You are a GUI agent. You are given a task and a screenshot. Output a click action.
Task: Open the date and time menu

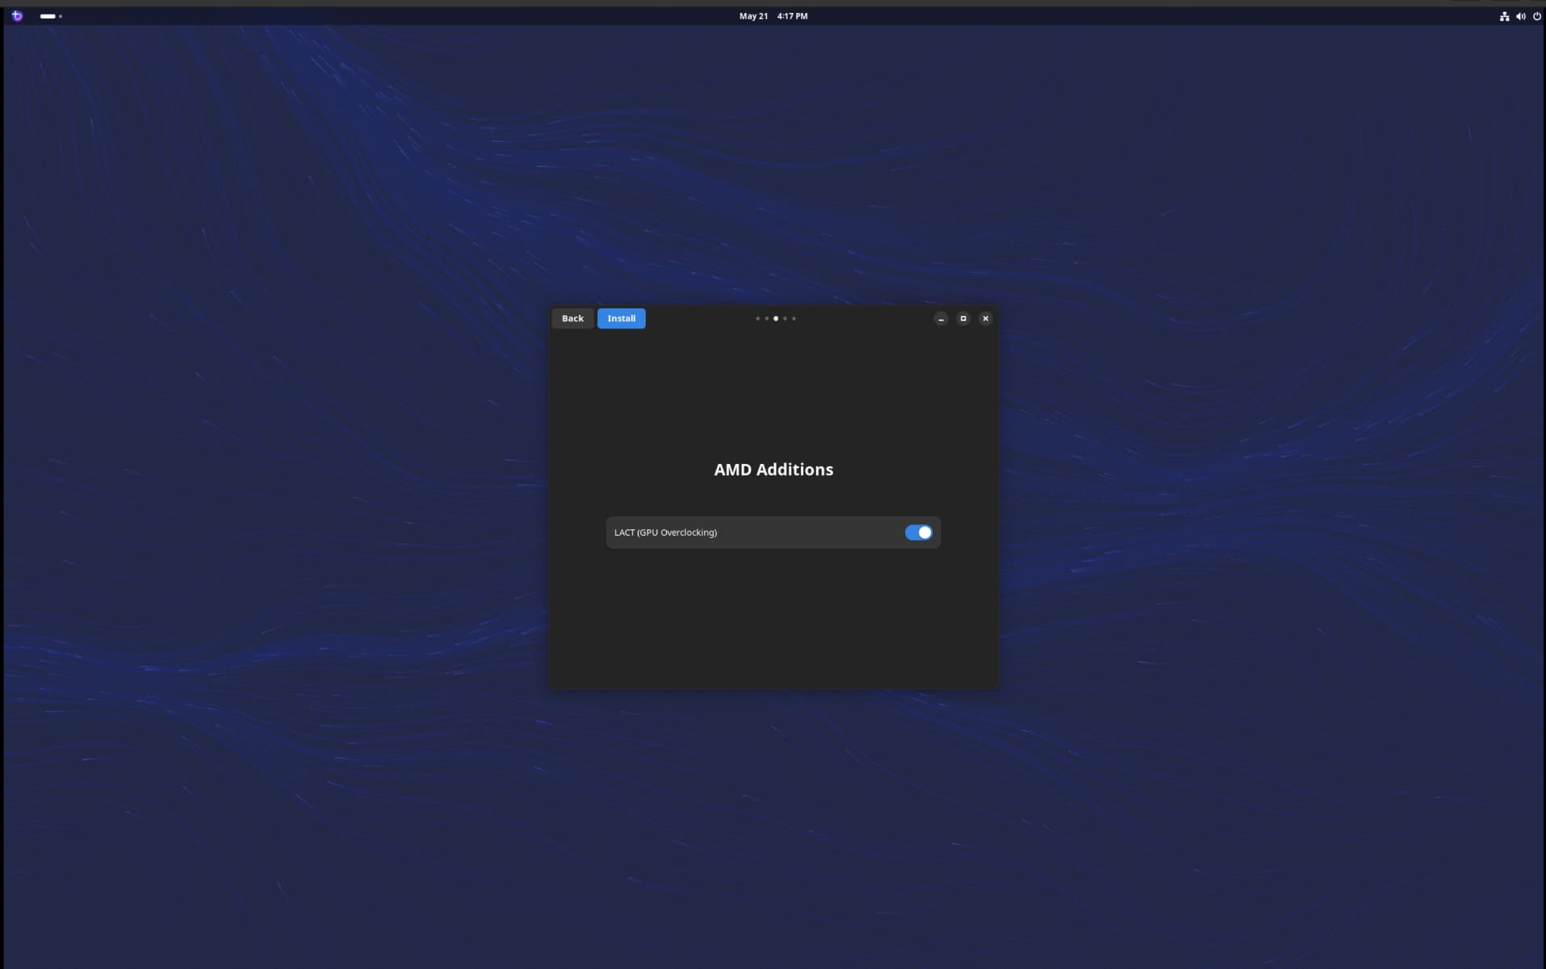click(773, 16)
